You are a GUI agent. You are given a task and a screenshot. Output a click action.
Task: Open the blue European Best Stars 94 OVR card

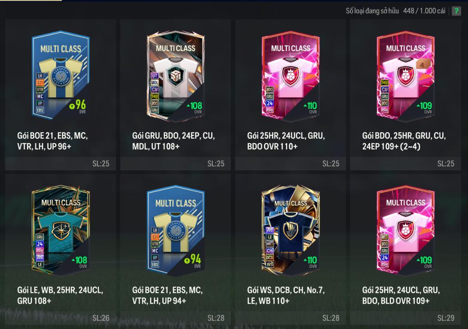click(176, 230)
